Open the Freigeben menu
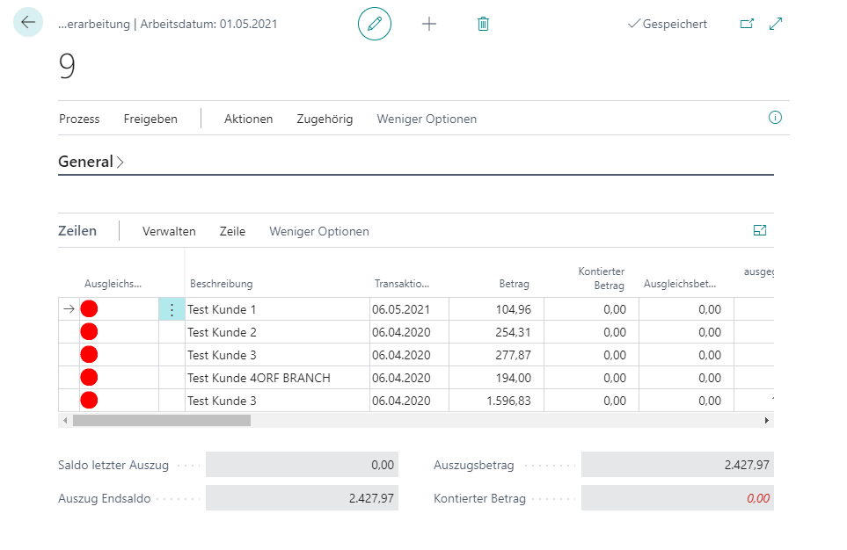 150,119
